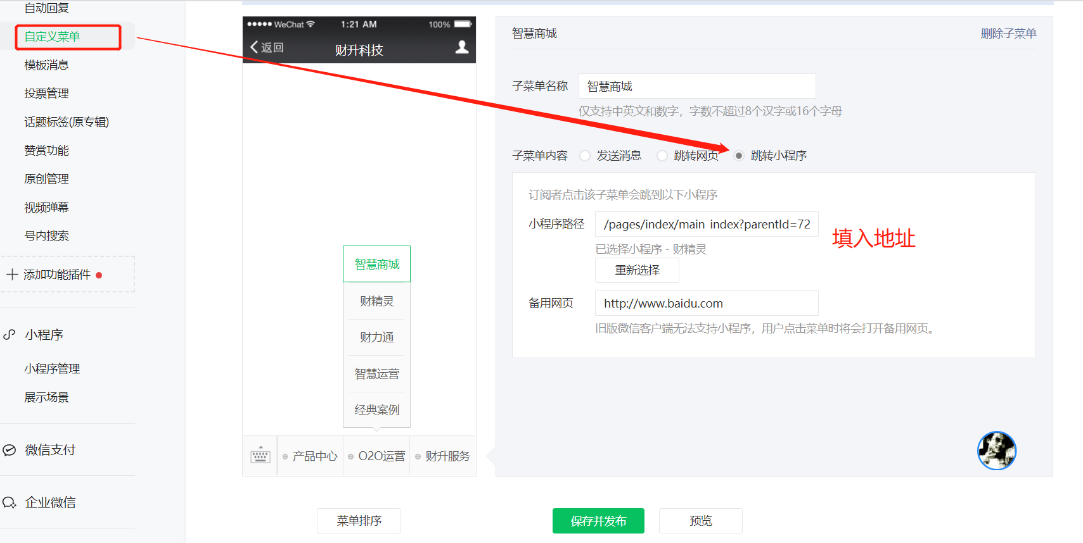Click the green 保存并发布 button
The width and height of the screenshot is (1083, 543).
point(598,521)
